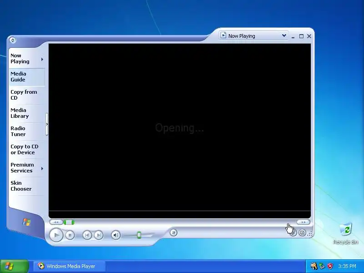The image size is (364, 273).
Task: Collapse the taskbar panel with side arrow
Action: click(x=47, y=124)
